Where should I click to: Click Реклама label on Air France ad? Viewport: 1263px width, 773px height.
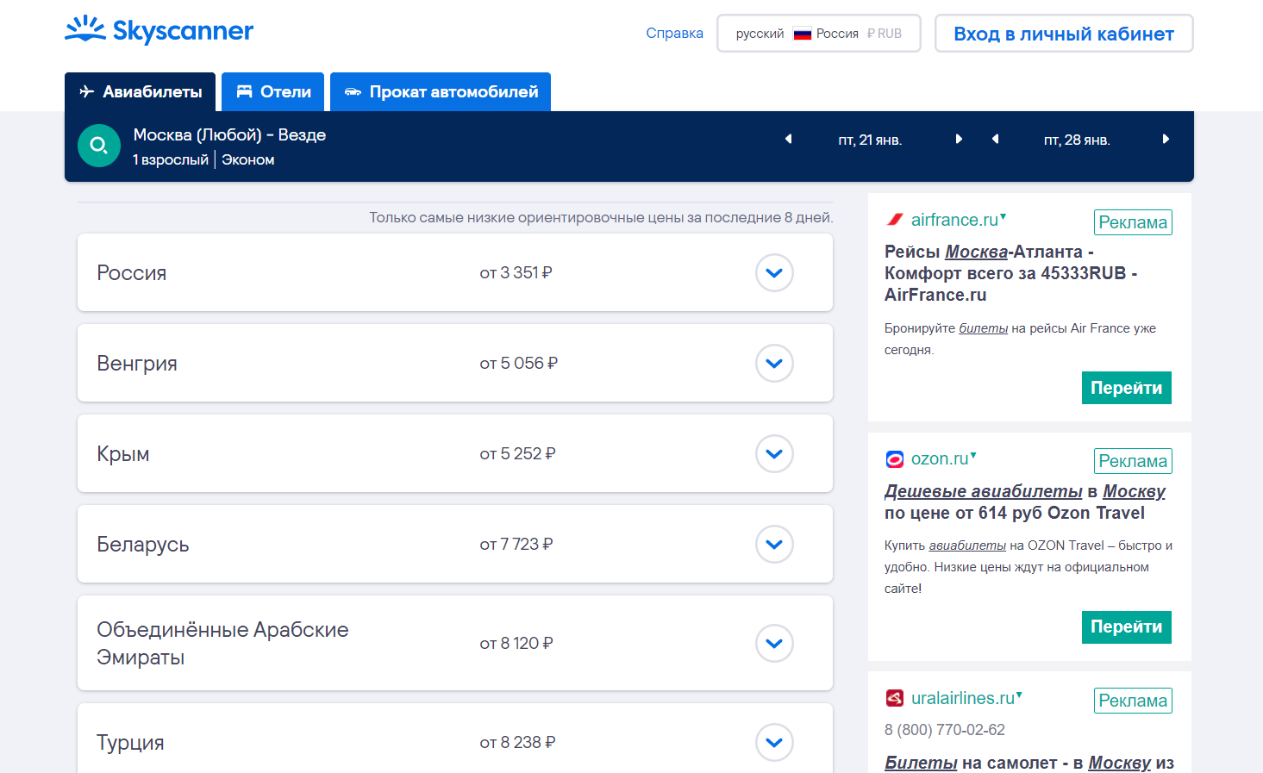click(x=1133, y=222)
